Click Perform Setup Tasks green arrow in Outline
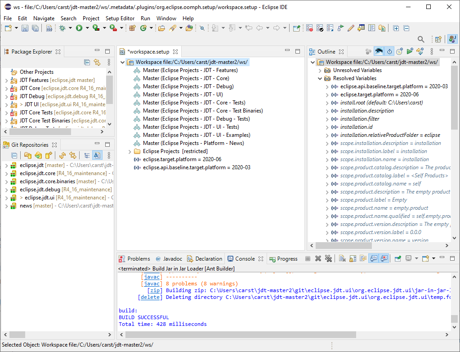Viewport: 460px width, 352px height. [410, 51]
